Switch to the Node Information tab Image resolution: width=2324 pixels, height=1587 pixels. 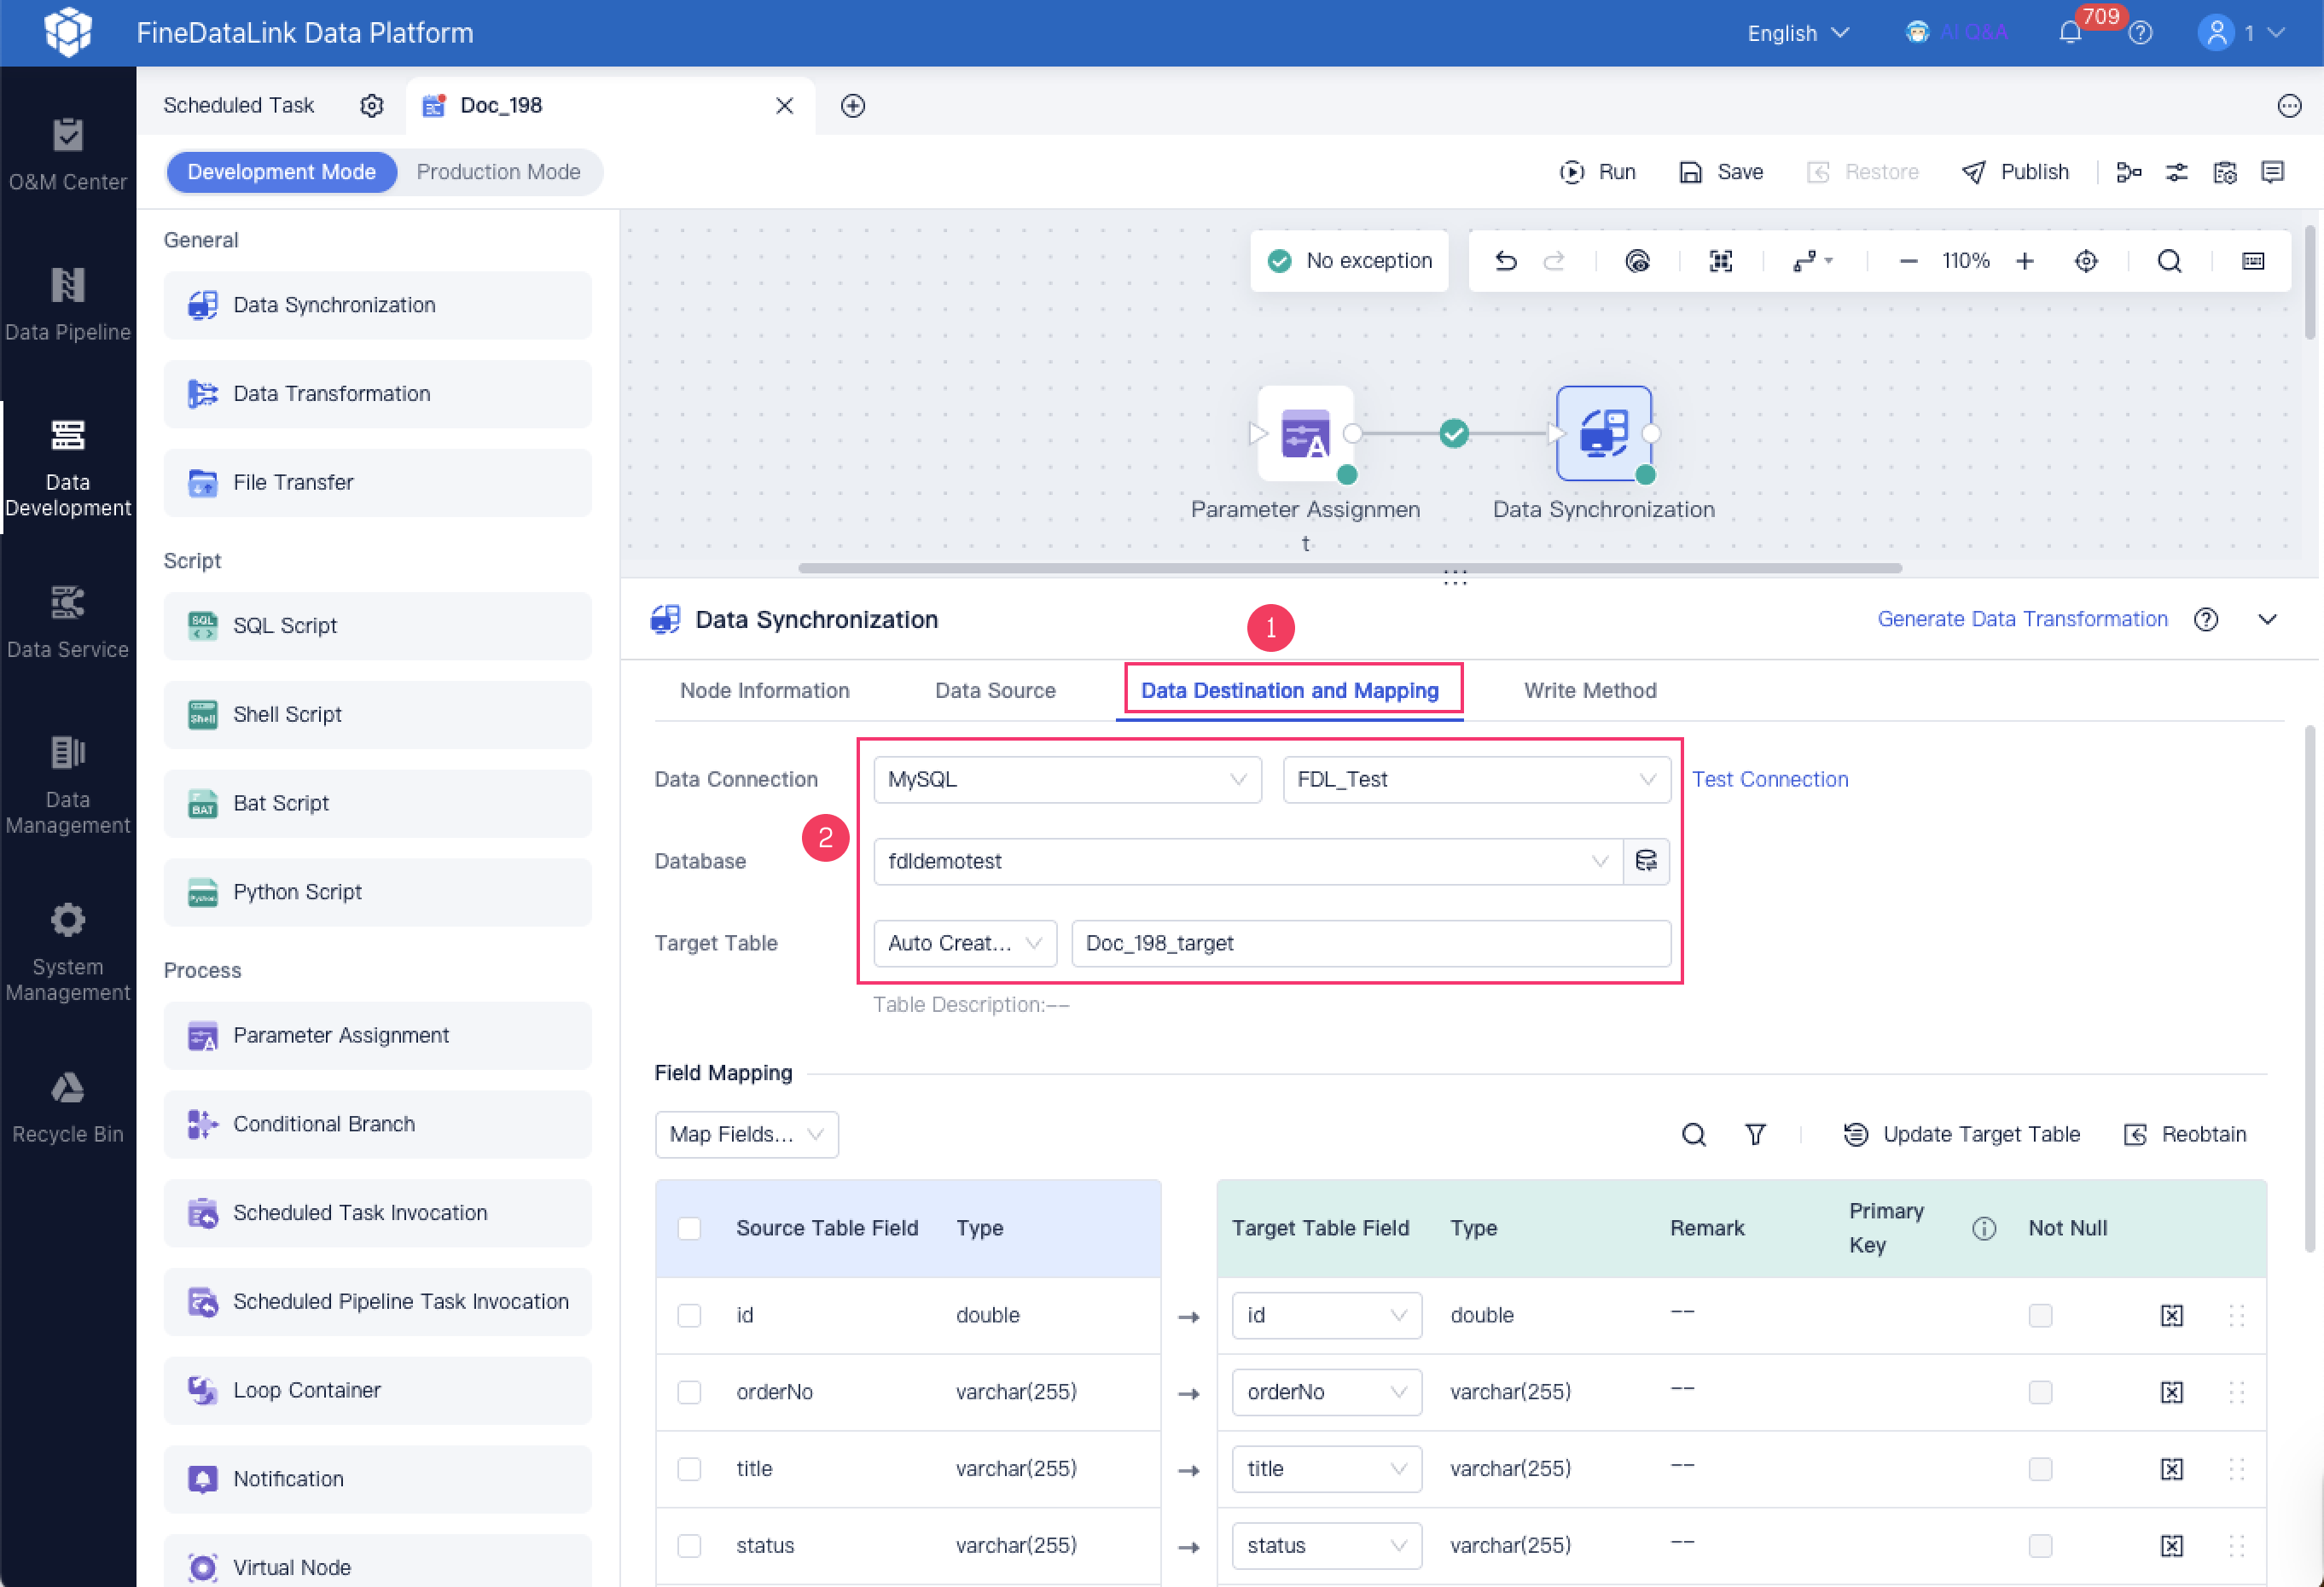[764, 690]
